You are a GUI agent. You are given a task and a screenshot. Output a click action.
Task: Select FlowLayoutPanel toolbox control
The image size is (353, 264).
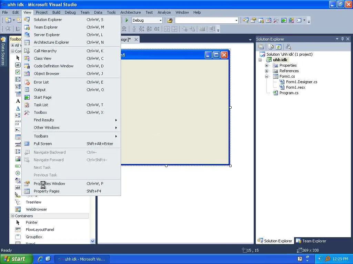(x=40, y=230)
